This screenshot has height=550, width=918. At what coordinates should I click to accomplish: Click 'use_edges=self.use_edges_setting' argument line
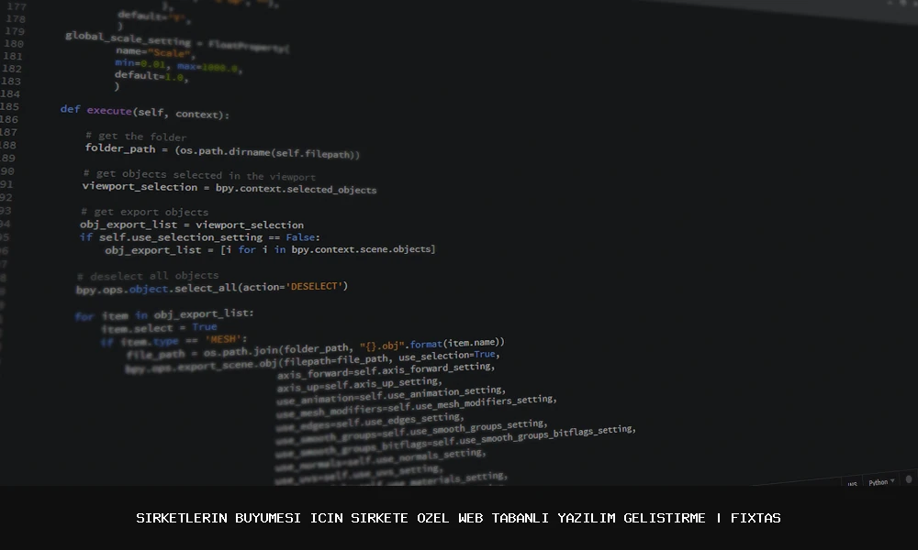point(369,422)
